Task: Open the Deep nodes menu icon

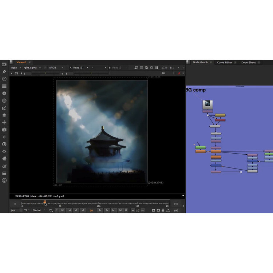Action: click(4, 144)
